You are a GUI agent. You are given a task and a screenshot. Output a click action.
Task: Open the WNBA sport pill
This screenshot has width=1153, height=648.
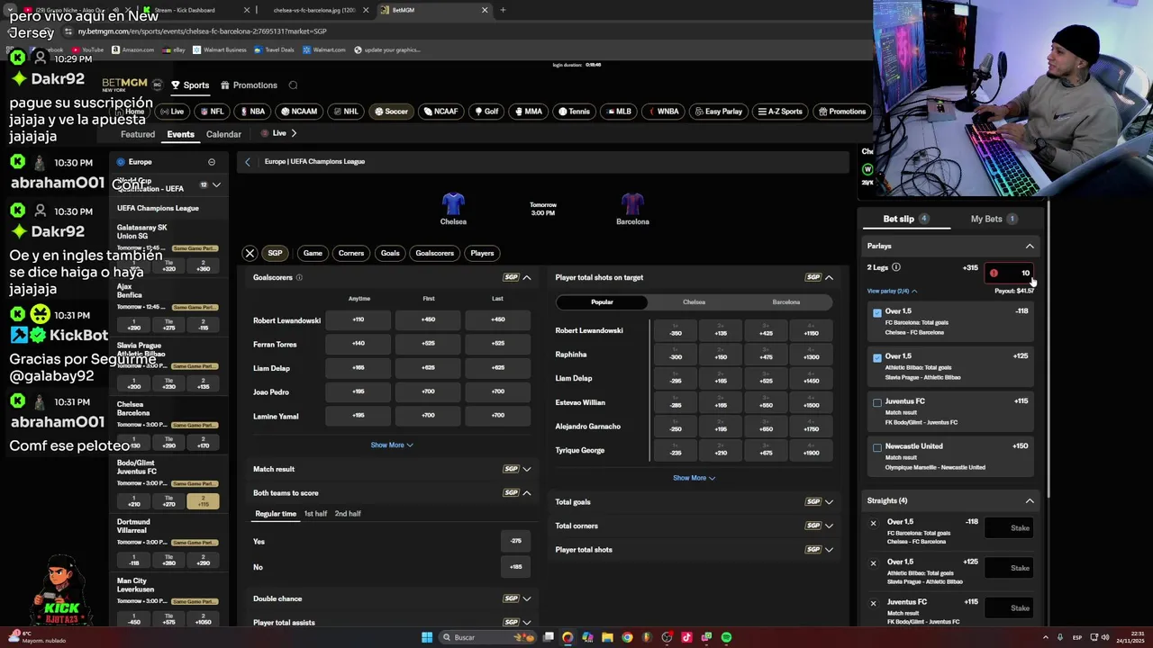[x=663, y=112]
